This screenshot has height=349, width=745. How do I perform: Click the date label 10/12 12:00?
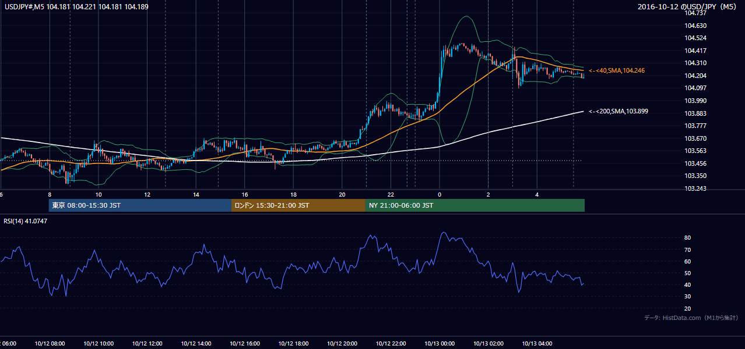tap(147, 344)
